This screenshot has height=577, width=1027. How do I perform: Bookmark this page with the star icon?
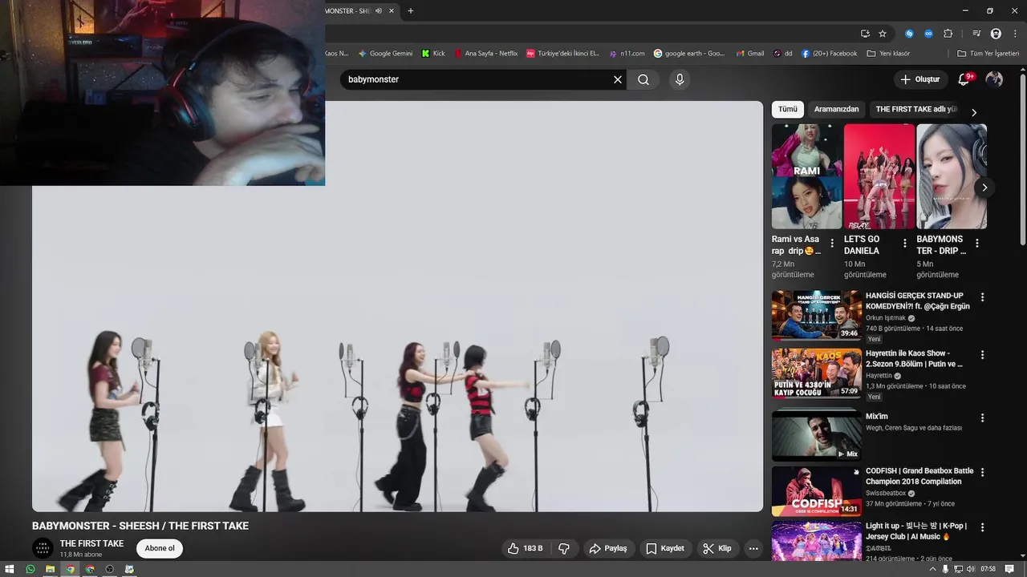(883, 34)
